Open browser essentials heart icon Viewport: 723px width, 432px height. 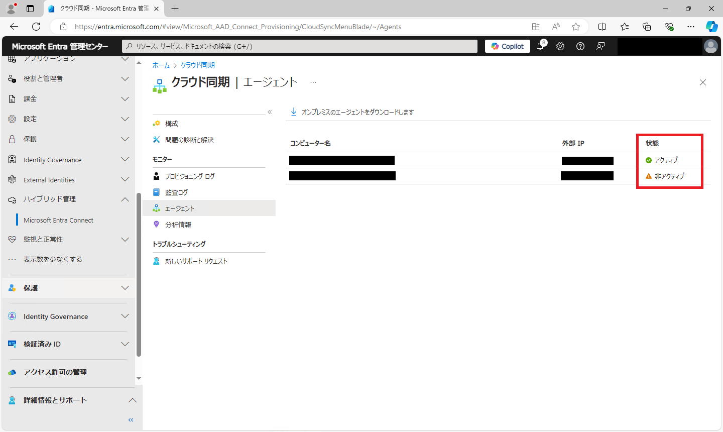(669, 27)
